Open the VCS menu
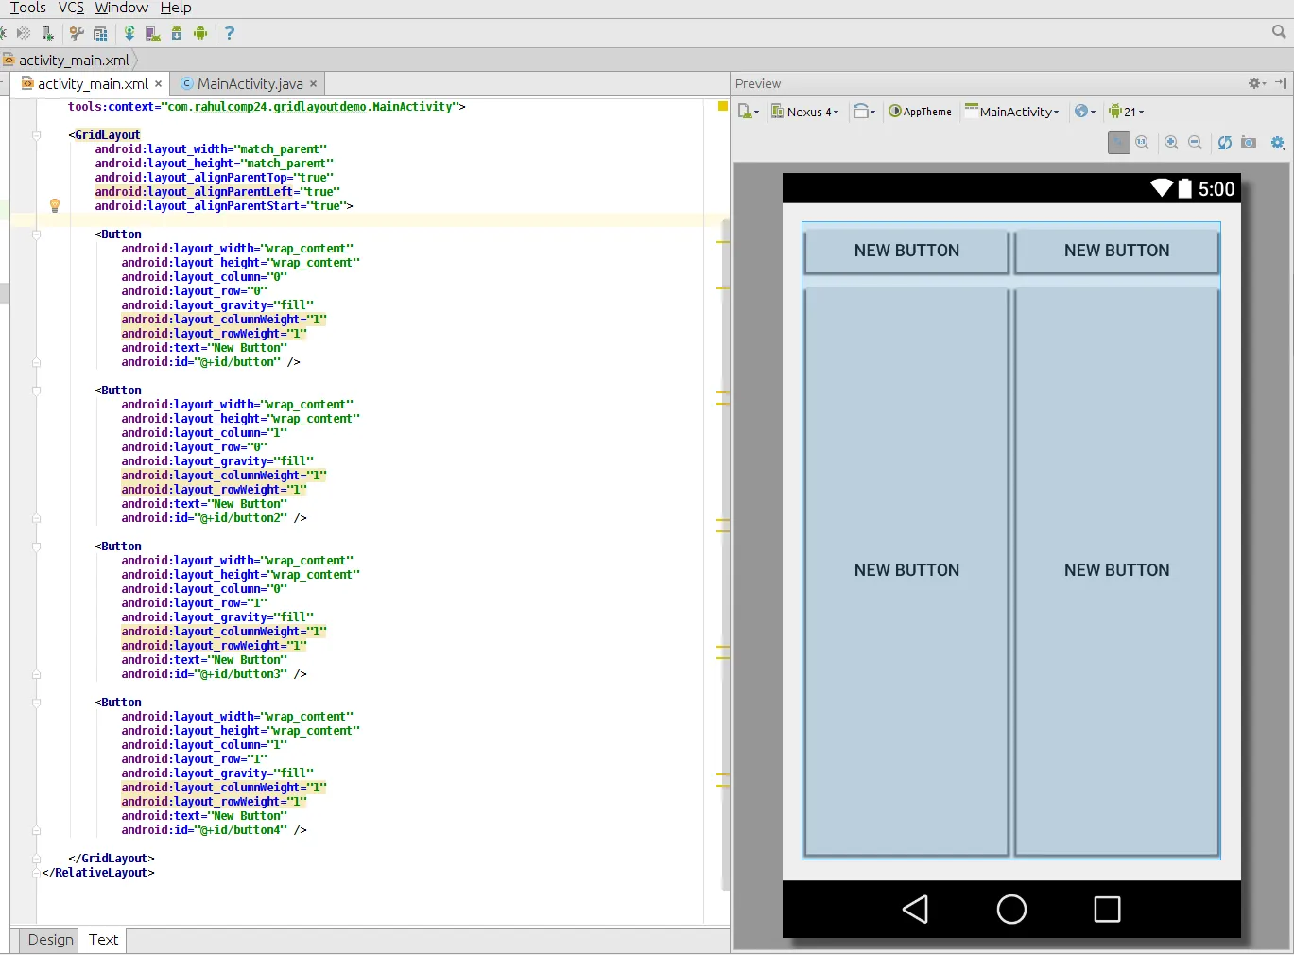Screen dimensions: 1294x955 tap(71, 8)
